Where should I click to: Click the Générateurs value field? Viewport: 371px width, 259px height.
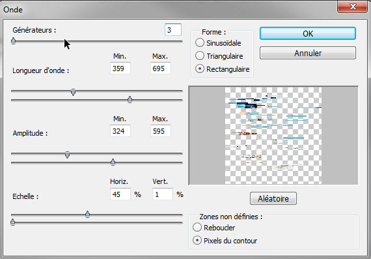[x=173, y=30]
